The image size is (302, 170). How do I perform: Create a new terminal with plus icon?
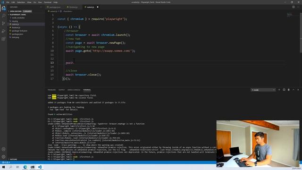coord(279,90)
